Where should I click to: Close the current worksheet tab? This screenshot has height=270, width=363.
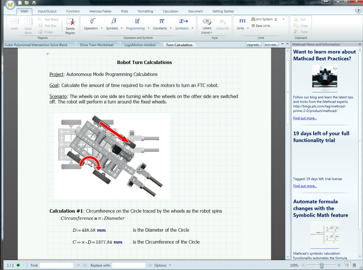[288, 44]
